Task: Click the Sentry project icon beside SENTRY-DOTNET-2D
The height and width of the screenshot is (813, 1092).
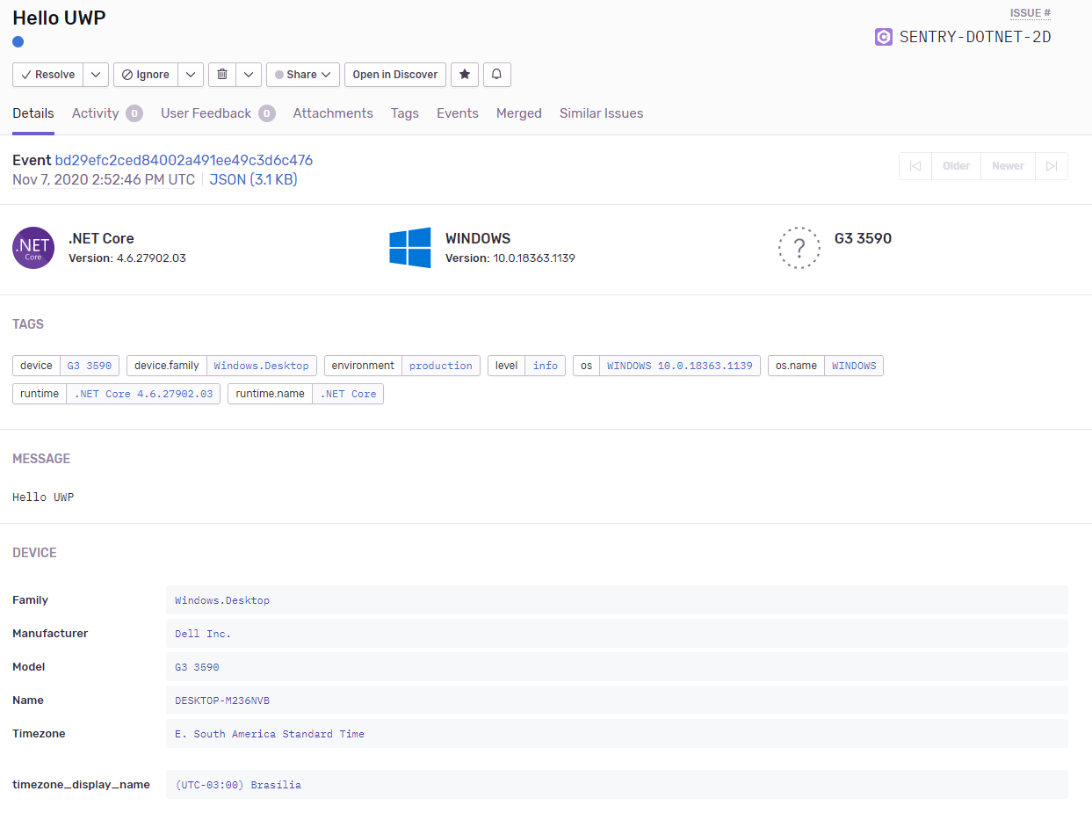Action: [883, 37]
